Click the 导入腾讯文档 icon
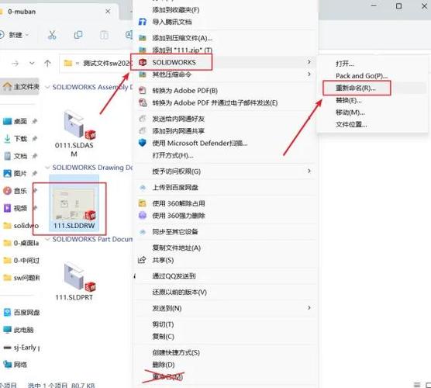 [143, 22]
